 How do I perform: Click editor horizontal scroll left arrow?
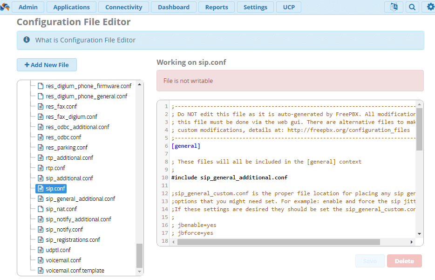pos(173,242)
